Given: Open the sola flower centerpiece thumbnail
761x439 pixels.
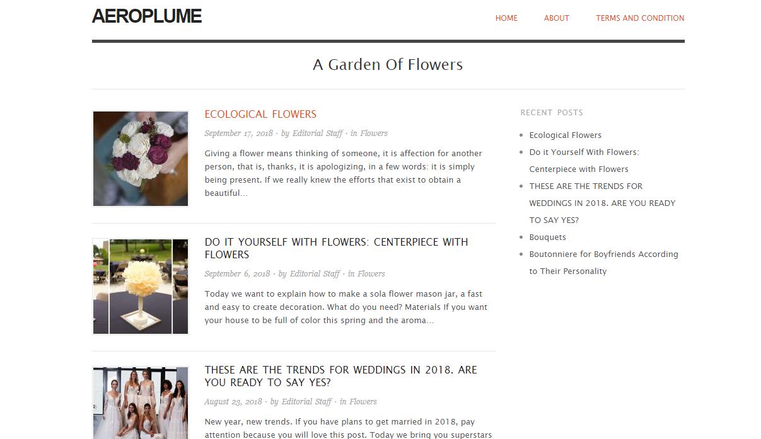Looking at the screenshot, I should pos(141,287).
